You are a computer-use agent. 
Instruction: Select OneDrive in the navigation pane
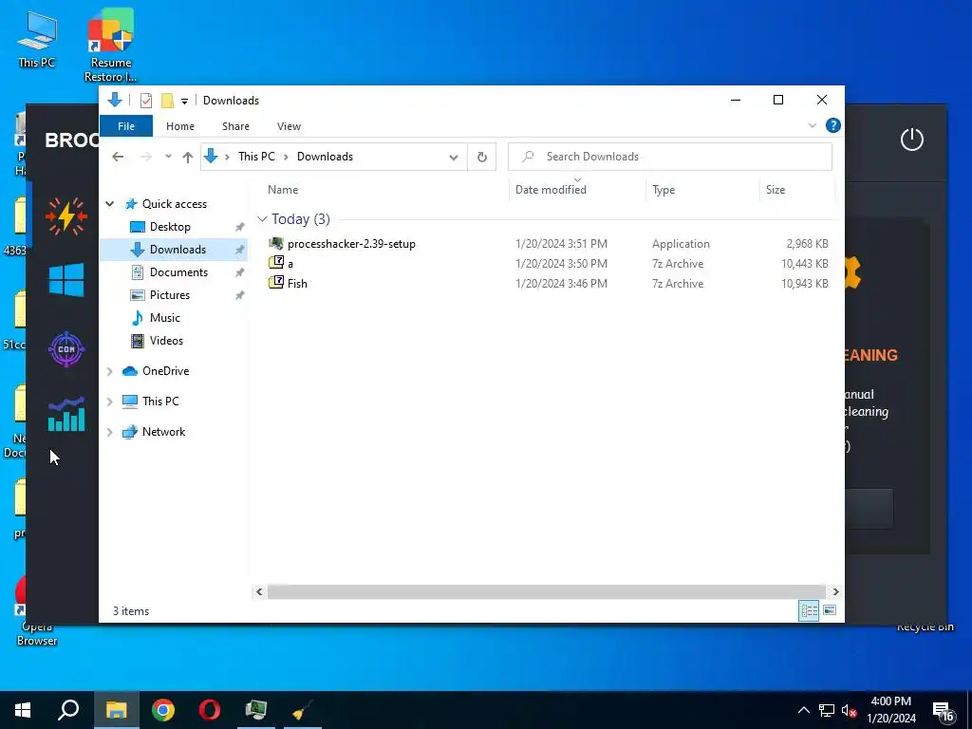165,371
